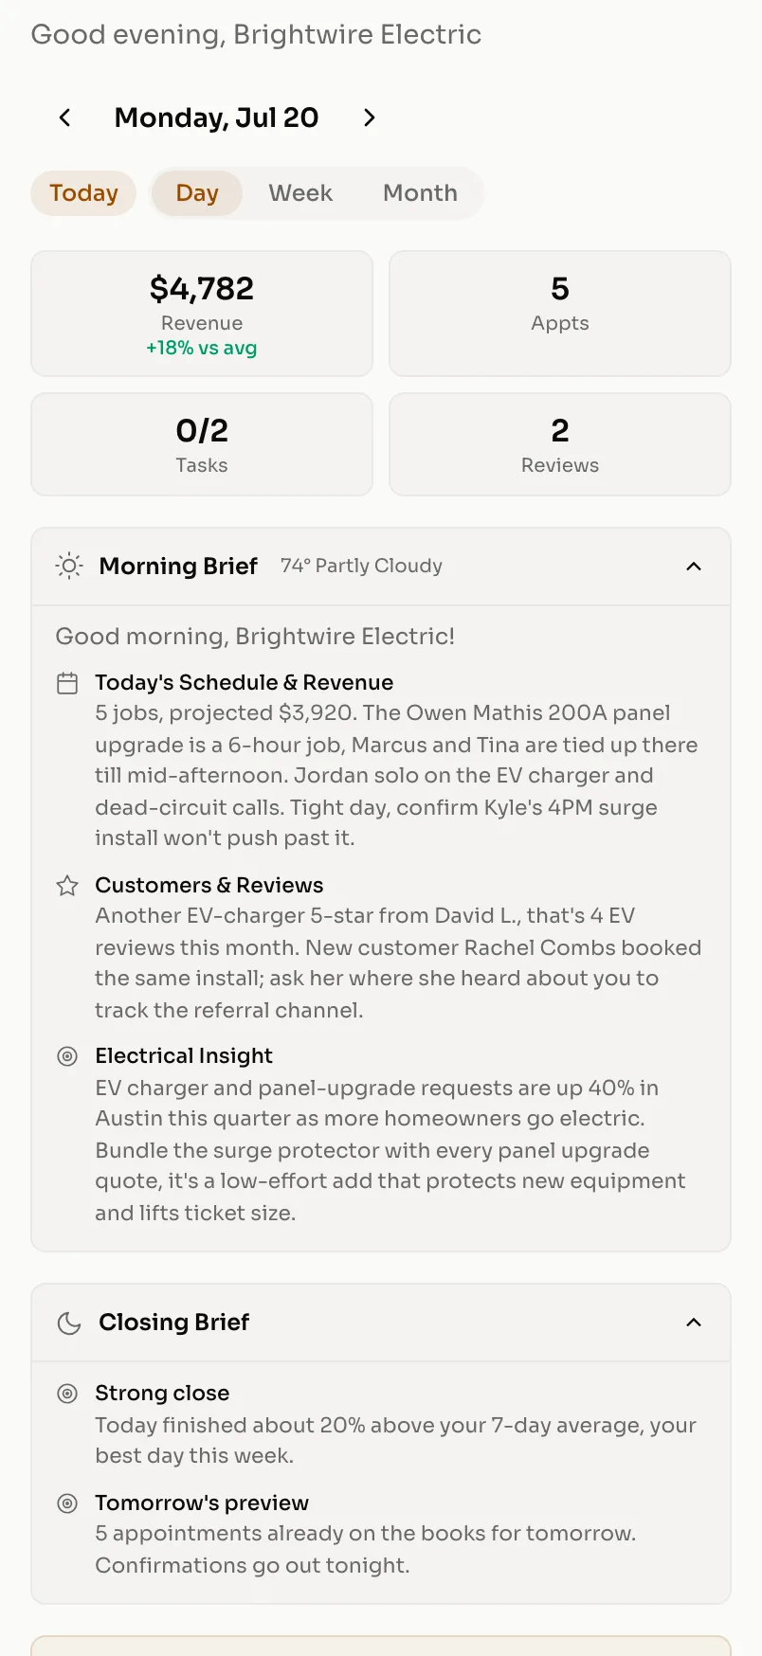Collapse the Morning Brief section chevron
762x1656 pixels.
point(694,566)
